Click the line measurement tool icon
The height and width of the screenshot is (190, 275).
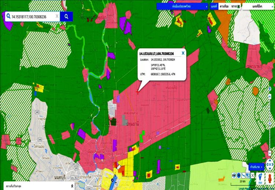tap(244, 175)
